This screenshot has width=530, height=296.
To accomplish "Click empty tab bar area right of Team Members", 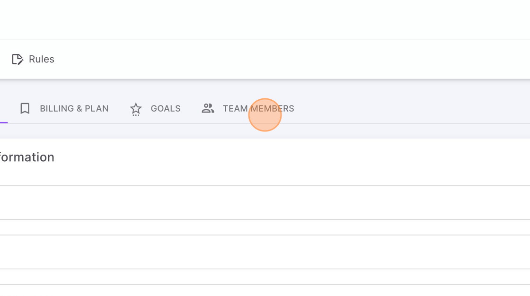I will pos(412,108).
